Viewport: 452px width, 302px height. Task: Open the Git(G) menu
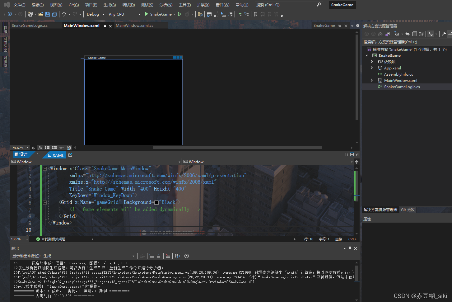click(x=74, y=5)
